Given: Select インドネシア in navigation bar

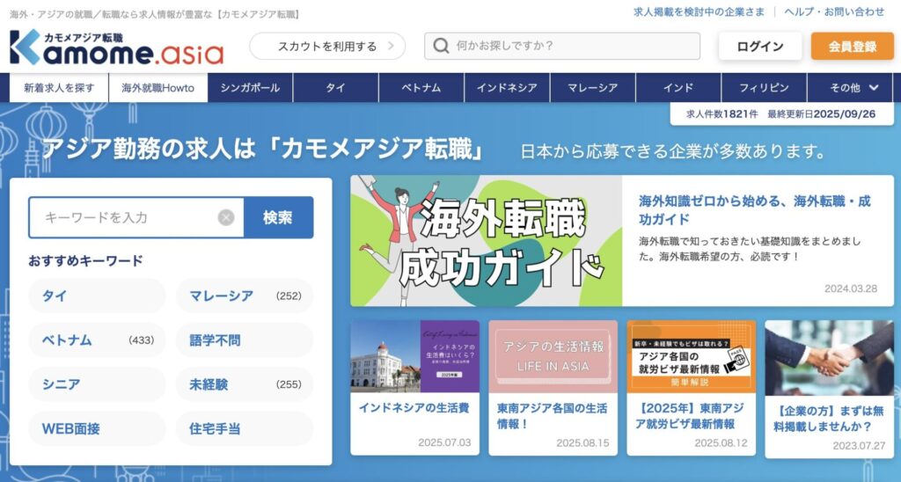Looking at the screenshot, I should (507, 88).
